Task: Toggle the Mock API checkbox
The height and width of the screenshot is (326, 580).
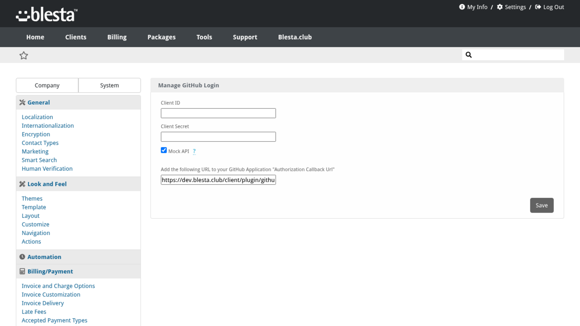Action: click(164, 150)
